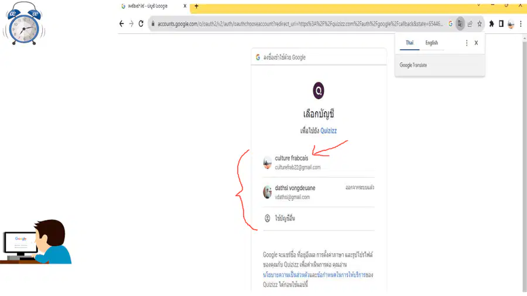Click the Quizizz app logo
The width and height of the screenshot is (527, 296).
pyautogui.click(x=319, y=91)
